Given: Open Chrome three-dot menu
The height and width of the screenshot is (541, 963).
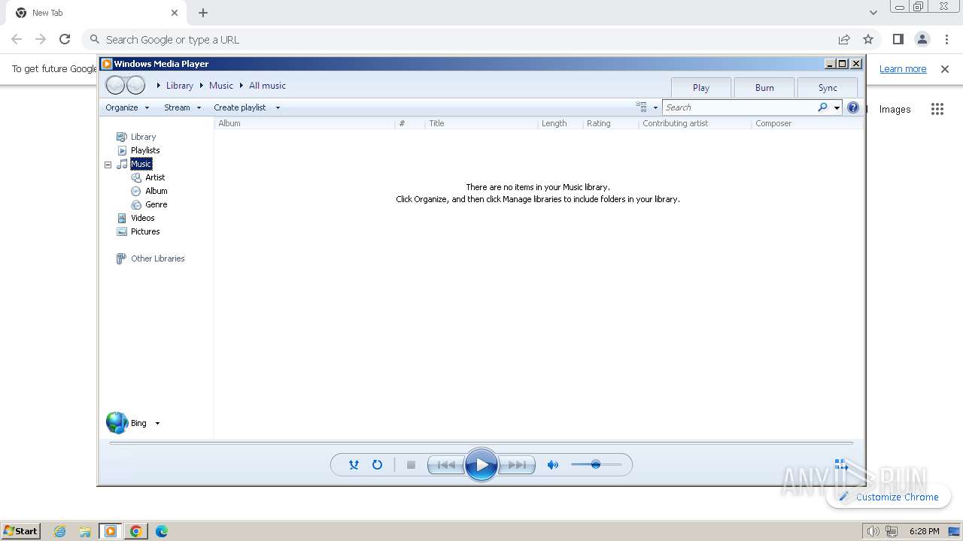Looking at the screenshot, I should pyautogui.click(x=946, y=39).
